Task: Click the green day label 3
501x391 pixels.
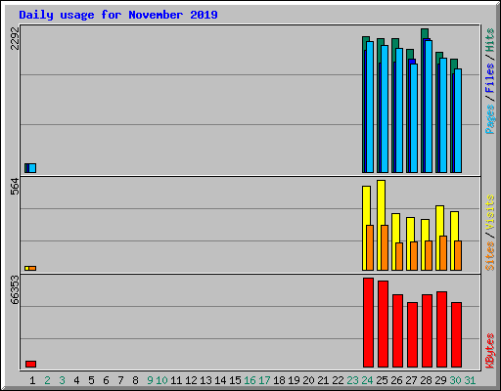Action: pyautogui.click(x=62, y=380)
